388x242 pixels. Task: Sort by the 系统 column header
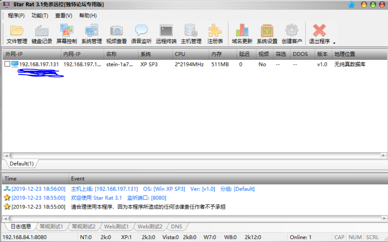(155, 54)
